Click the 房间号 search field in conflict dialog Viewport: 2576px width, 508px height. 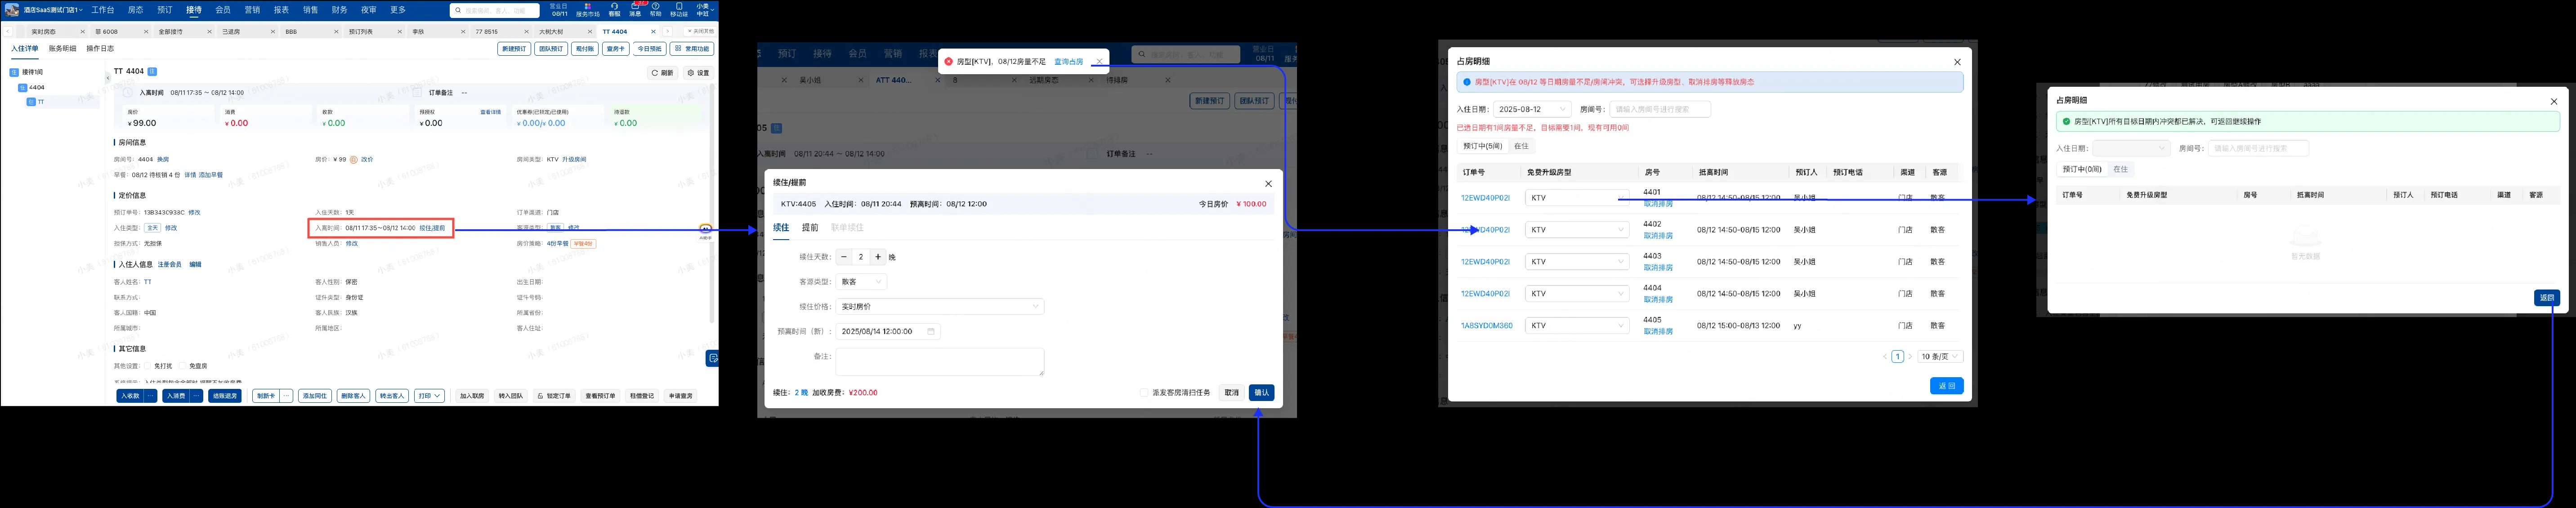(1660, 109)
